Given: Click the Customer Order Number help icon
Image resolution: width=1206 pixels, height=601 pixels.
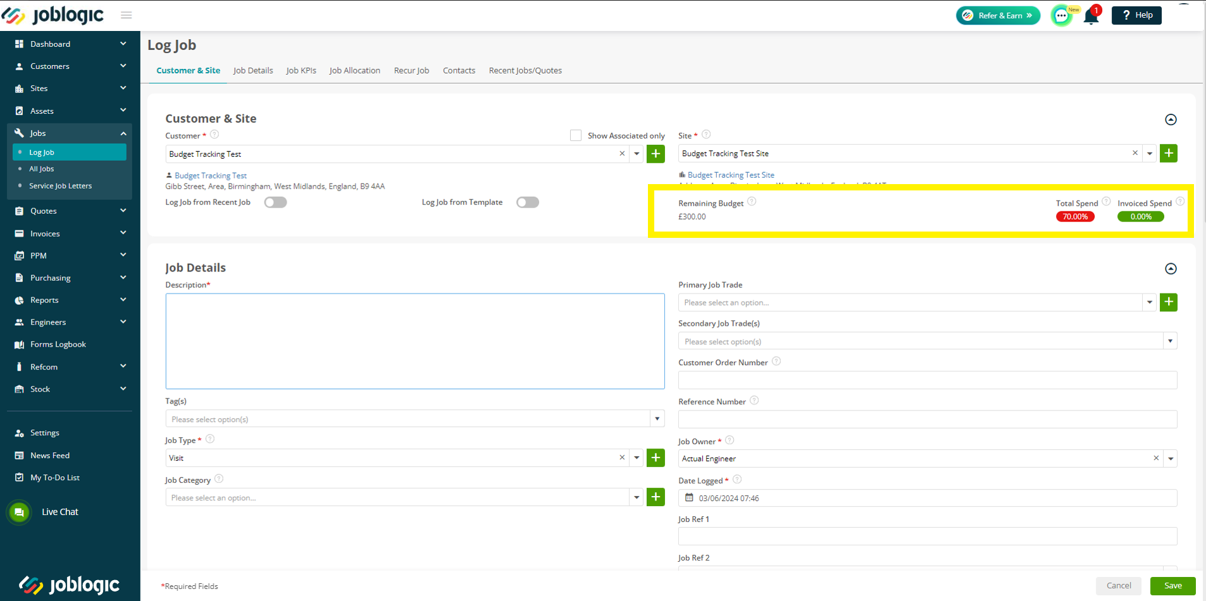Looking at the screenshot, I should tap(776, 361).
